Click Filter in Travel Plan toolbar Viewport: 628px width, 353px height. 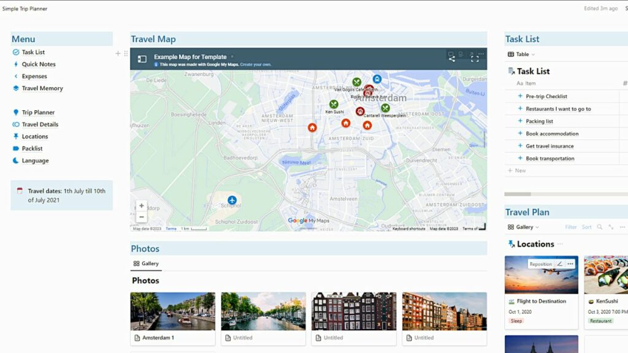571,227
